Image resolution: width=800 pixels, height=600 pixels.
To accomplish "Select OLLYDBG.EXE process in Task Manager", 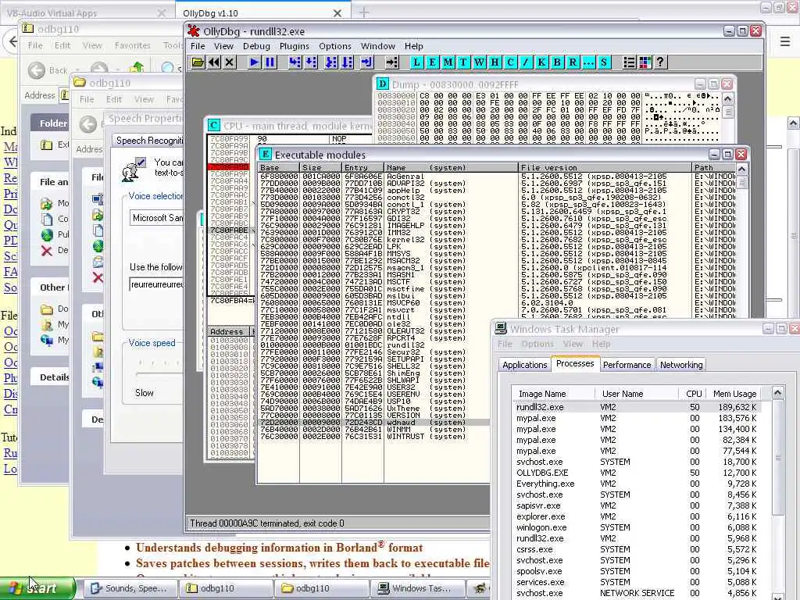I will (637, 473).
